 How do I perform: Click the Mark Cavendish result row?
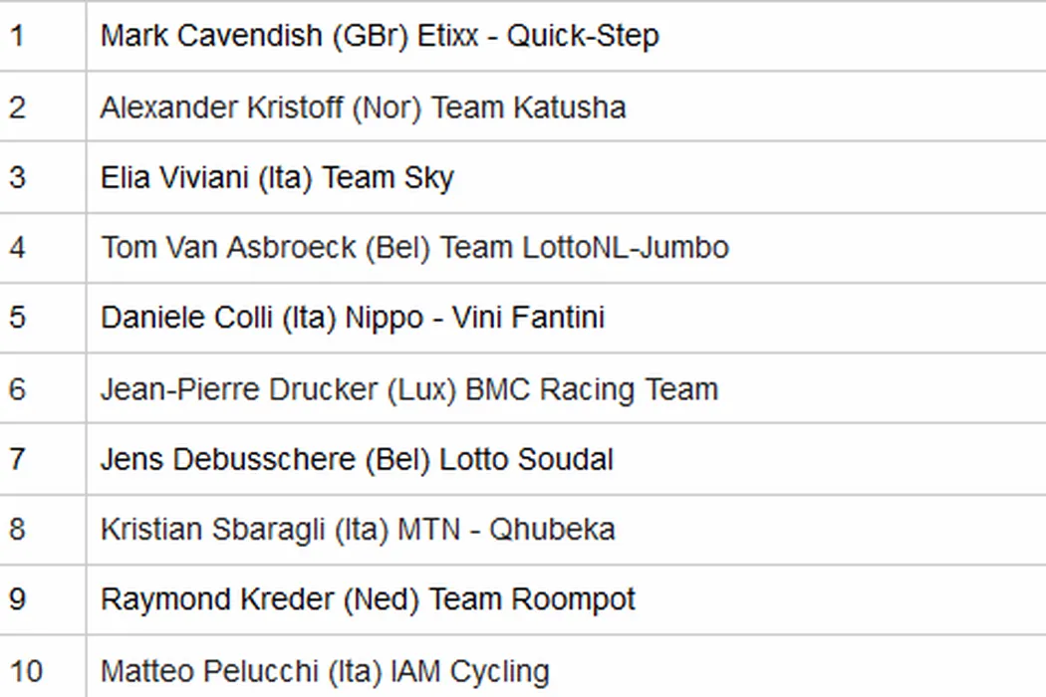380,36
